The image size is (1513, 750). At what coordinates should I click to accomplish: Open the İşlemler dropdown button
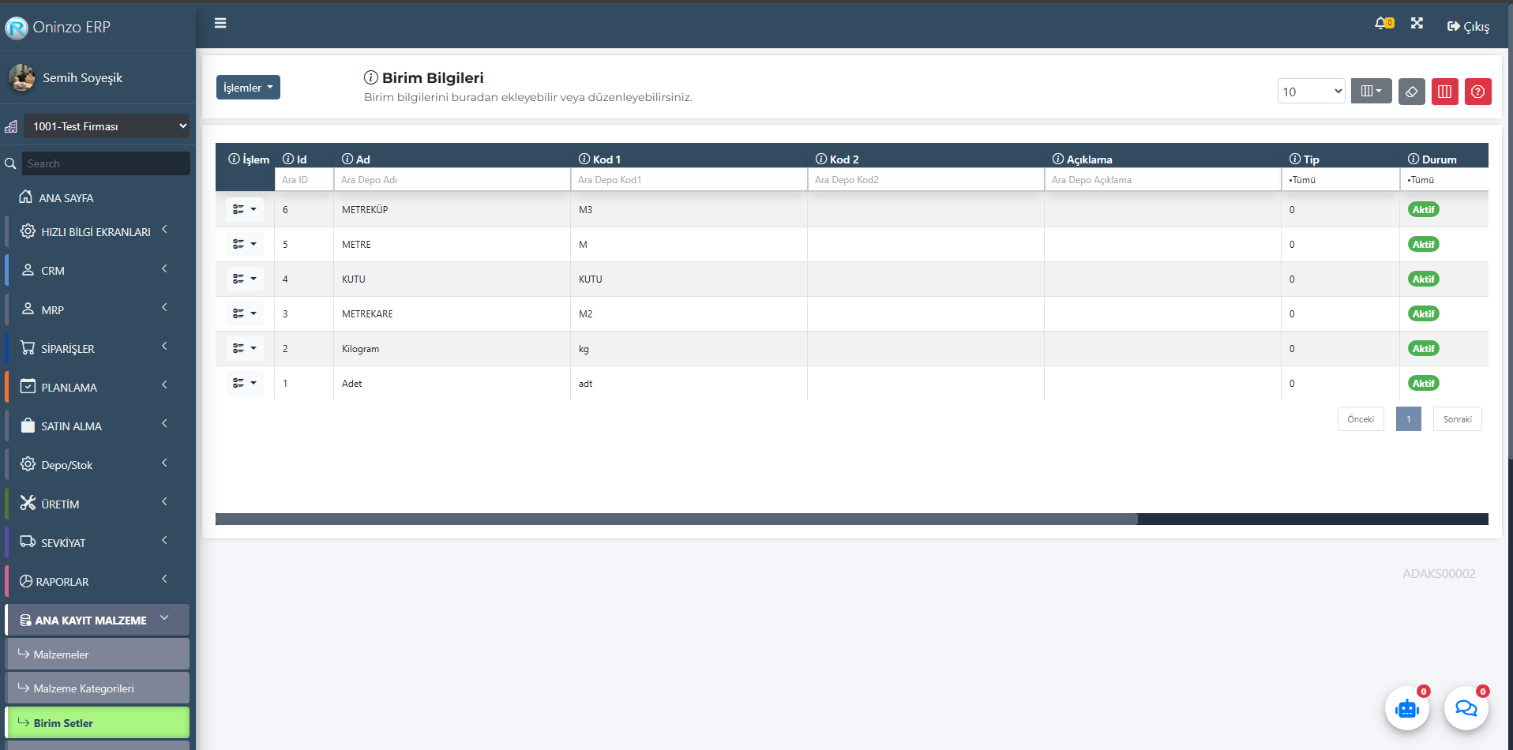(x=248, y=88)
